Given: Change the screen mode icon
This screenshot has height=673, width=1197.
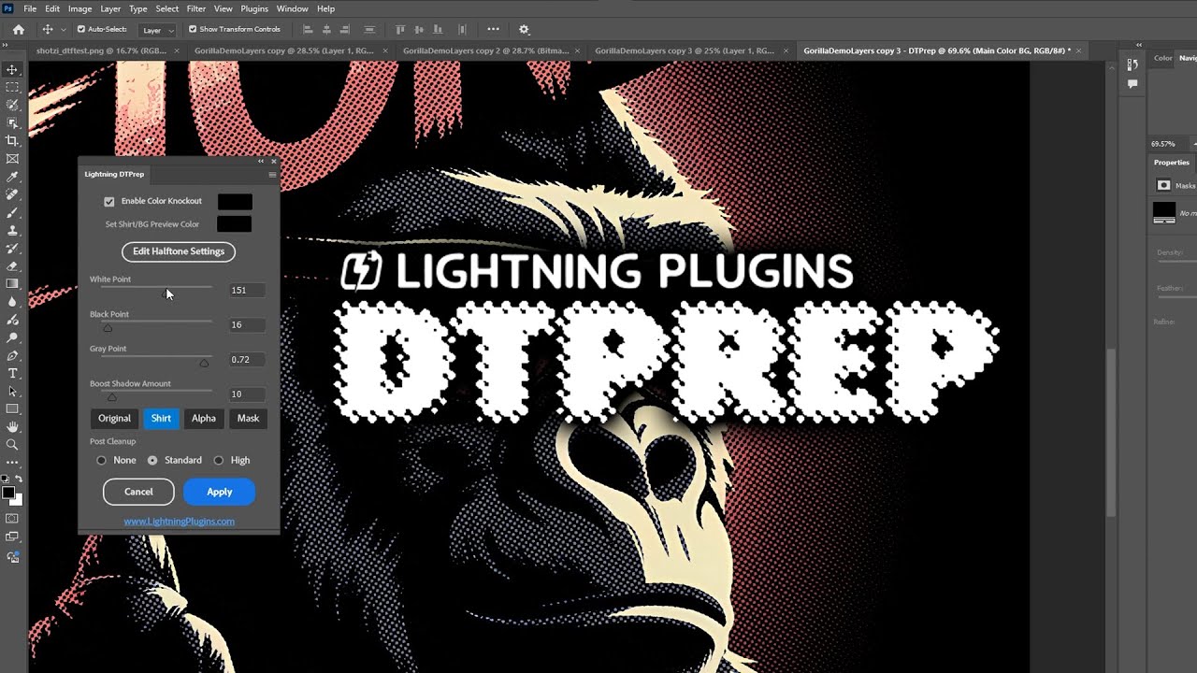Looking at the screenshot, I should (x=12, y=537).
